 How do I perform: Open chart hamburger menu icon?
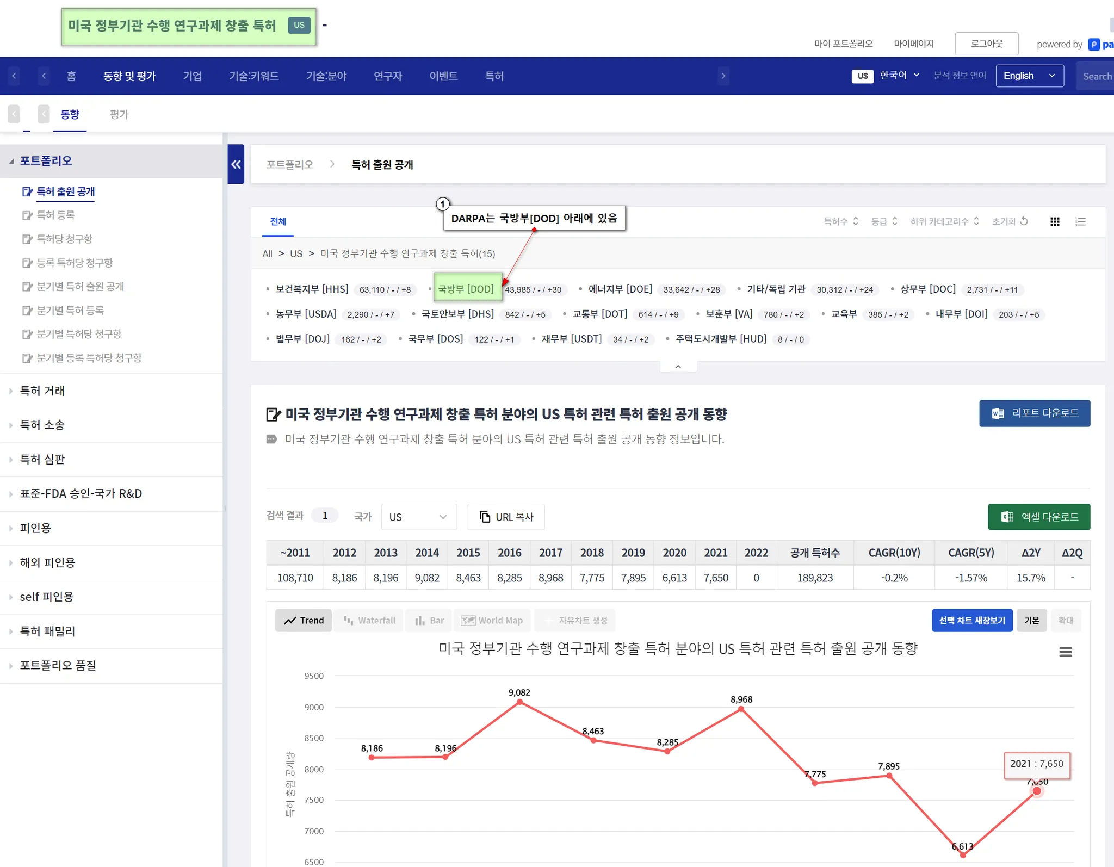1065,652
